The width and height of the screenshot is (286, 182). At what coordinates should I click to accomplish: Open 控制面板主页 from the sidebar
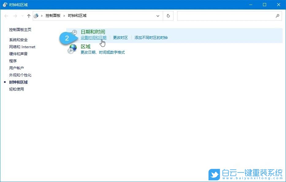(x=19, y=30)
